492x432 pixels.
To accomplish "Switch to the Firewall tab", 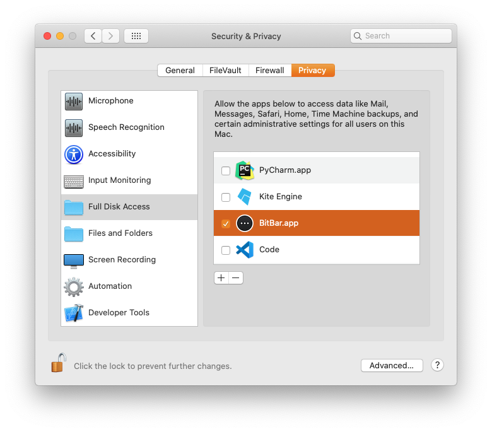I will (x=270, y=70).
